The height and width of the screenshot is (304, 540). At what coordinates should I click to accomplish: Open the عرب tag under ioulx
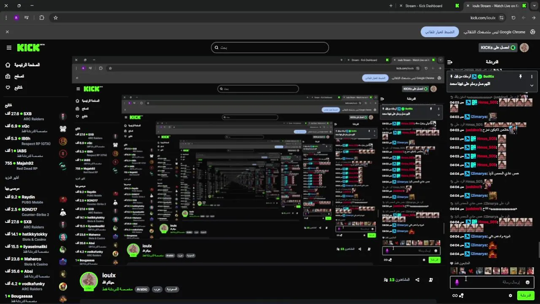(157, 289)
